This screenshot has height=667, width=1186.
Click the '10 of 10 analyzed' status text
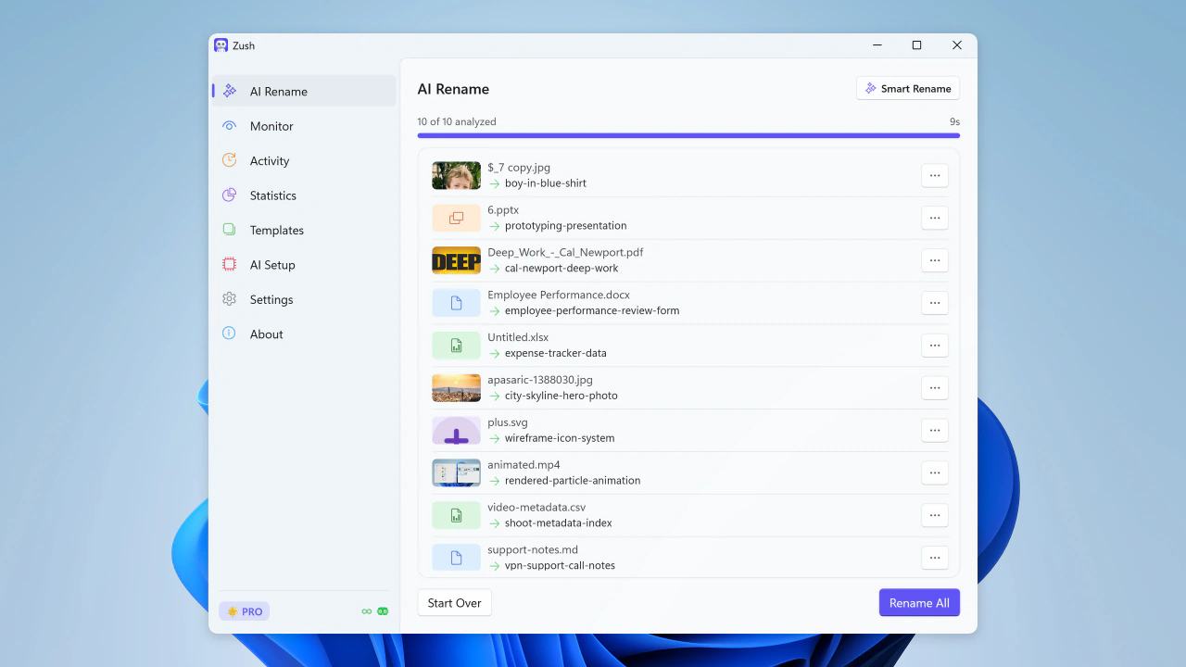[457, 121]
